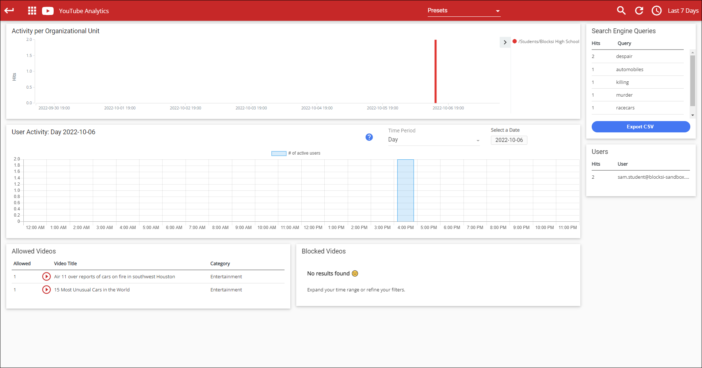Click the Hits header in Search Engine Queries
This screenshot has width=702, height=368.
[x=596, y=43]
